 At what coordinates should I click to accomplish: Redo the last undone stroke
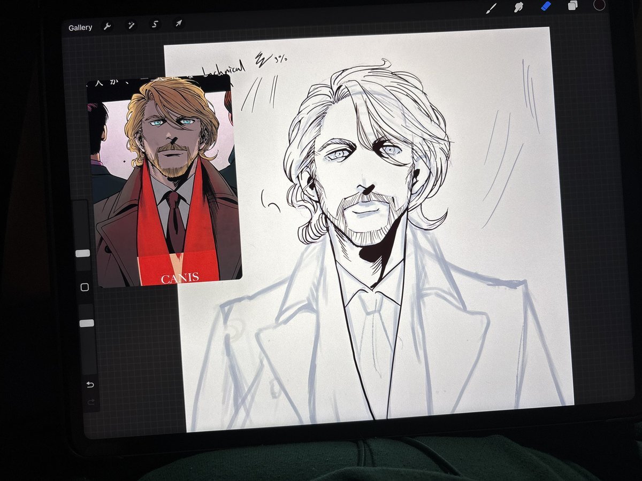coord(91,402)
